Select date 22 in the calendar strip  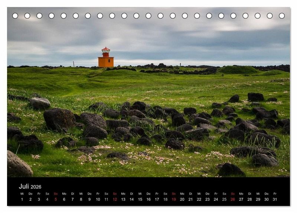click(199, 199)
